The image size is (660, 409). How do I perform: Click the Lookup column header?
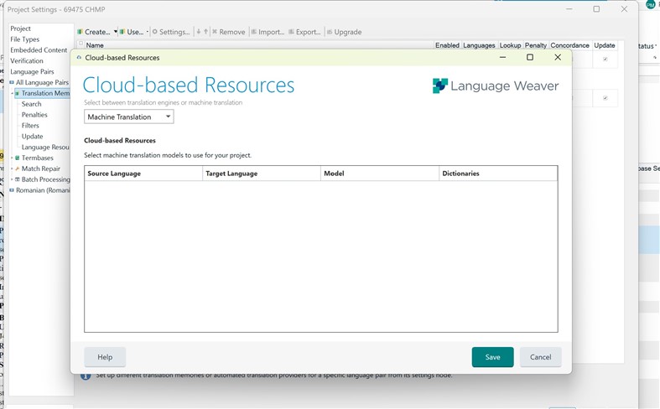510,45
